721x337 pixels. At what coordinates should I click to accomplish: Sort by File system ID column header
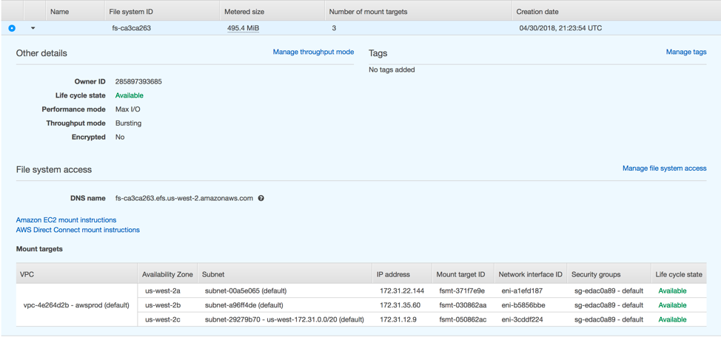131,12
